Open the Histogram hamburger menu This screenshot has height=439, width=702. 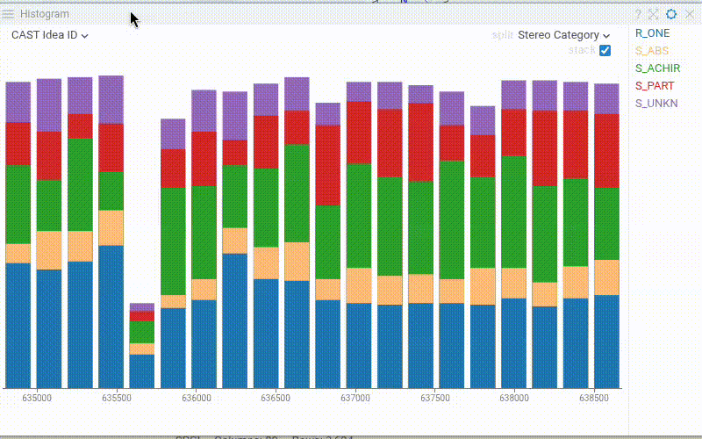9,14
